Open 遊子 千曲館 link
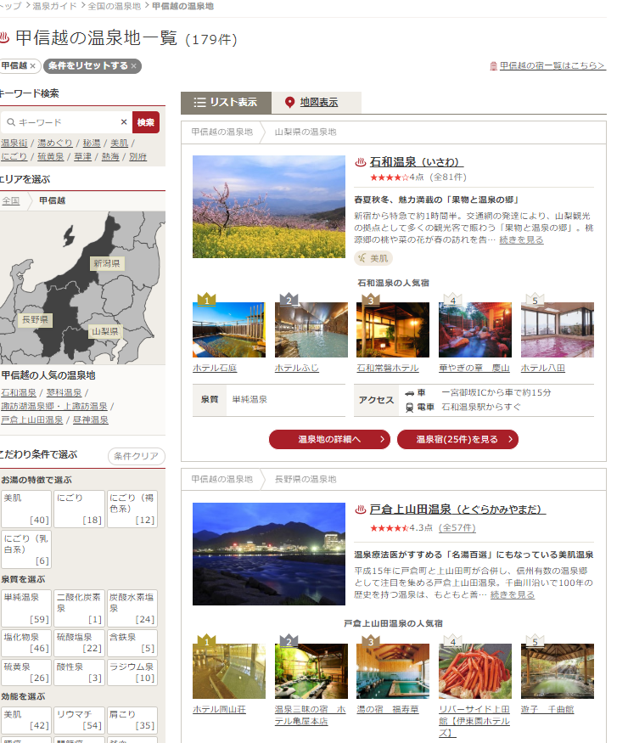The height and width of the screenshot is (743, 628). coord(547,709)
